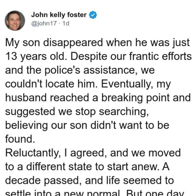Select the word 'Despite' in the tweet
The height and width of the screenshot is (196, 196).
coord(89,57)
